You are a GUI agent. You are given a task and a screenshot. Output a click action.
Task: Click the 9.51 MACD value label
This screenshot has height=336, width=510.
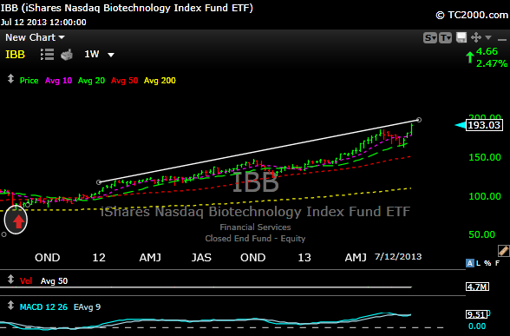pyautogui.click(x=476, y=314)
